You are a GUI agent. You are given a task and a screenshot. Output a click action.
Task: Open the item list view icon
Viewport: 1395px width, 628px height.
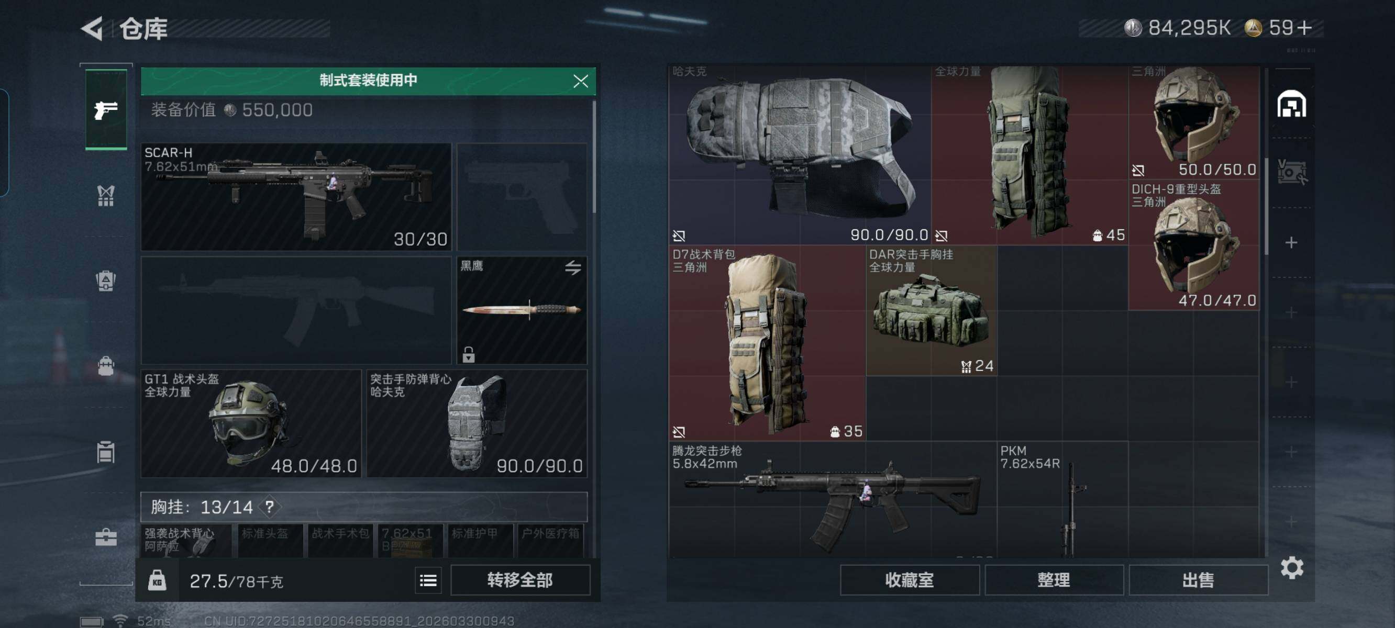pyautogui.click(x=428, y=580)
